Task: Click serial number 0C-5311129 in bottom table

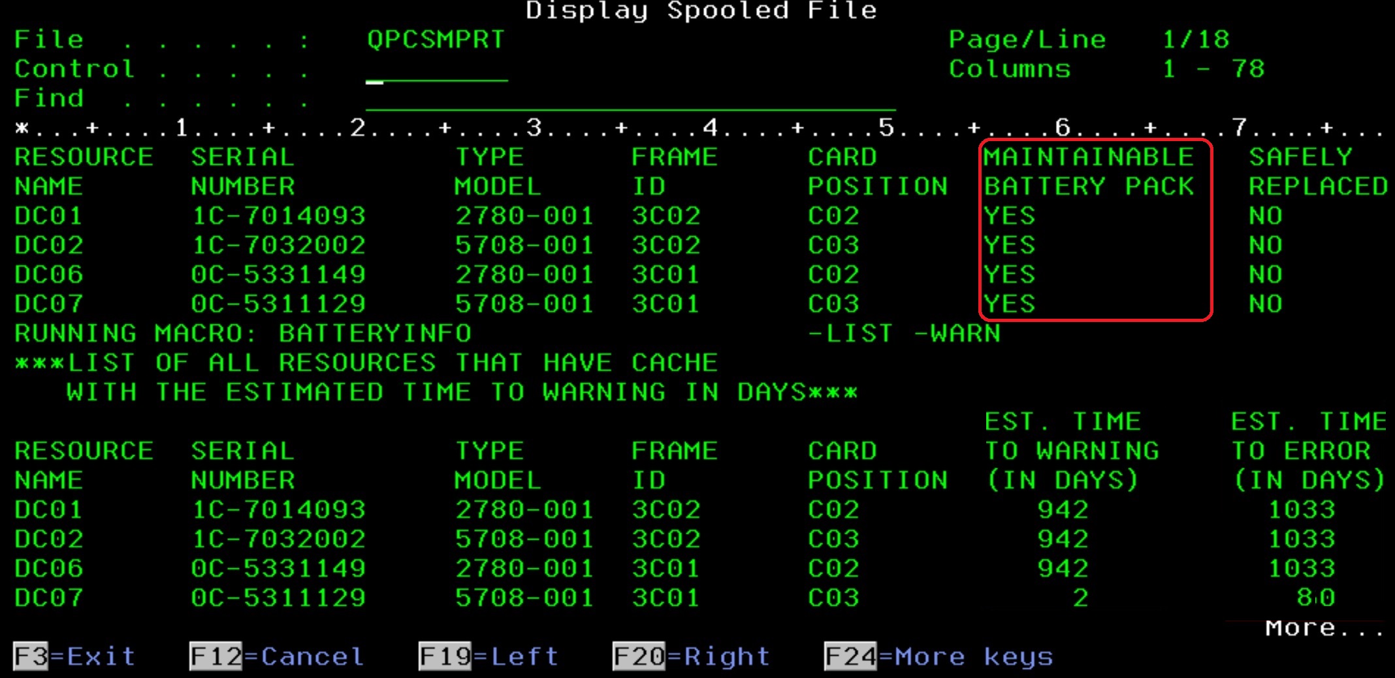Action: click(278, 598)
